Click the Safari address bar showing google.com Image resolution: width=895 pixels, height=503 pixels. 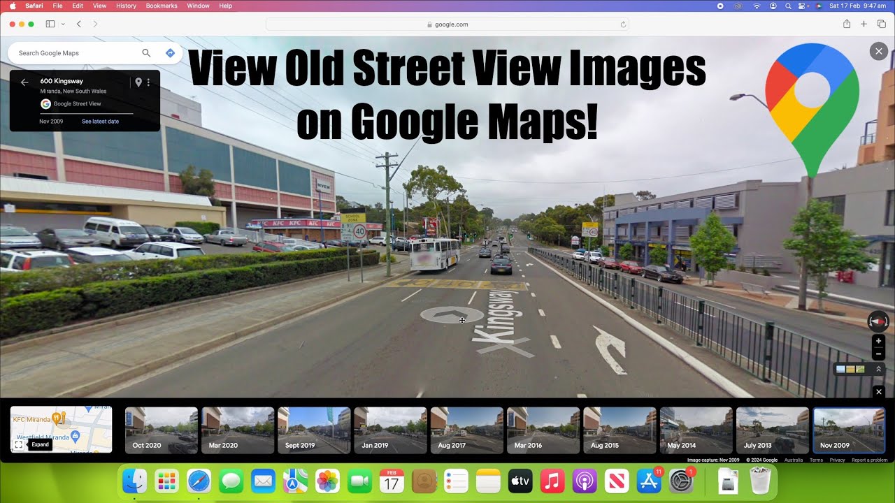(x=447, y=24)
